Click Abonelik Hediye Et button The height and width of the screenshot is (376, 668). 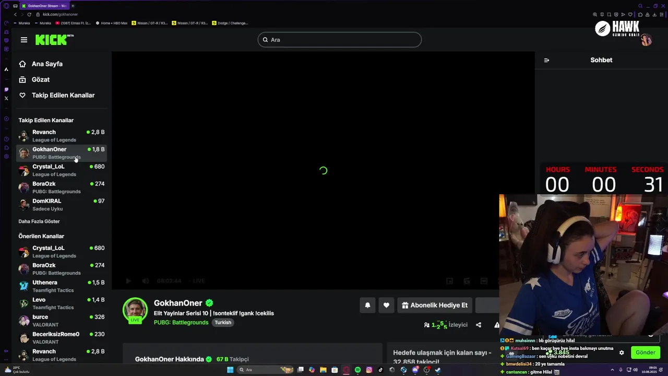[x=434, y=305]
